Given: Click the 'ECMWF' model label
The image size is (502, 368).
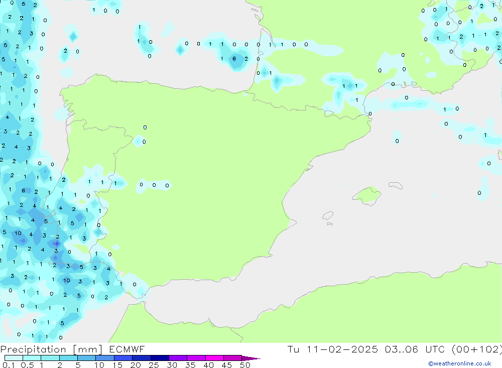Looking at the screenshot, I should 127,349.
